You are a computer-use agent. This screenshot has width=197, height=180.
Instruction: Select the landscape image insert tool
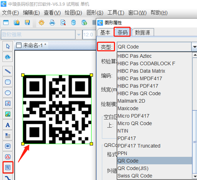8,114
